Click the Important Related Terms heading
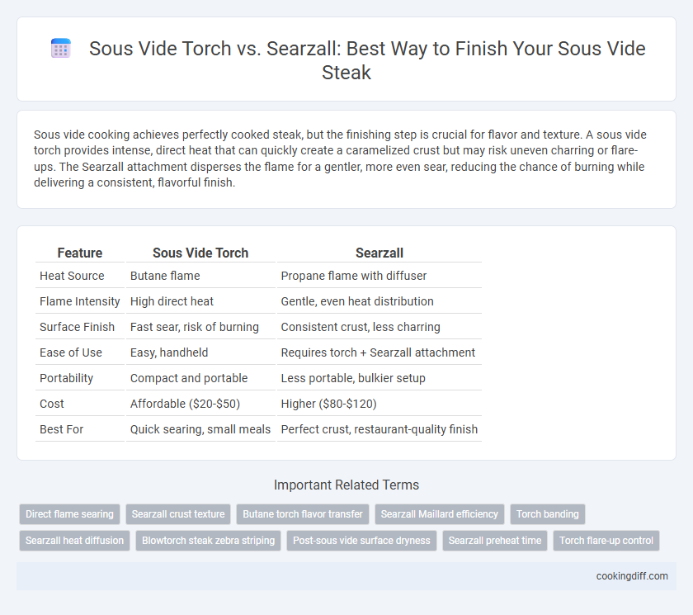 pos(346,485)
